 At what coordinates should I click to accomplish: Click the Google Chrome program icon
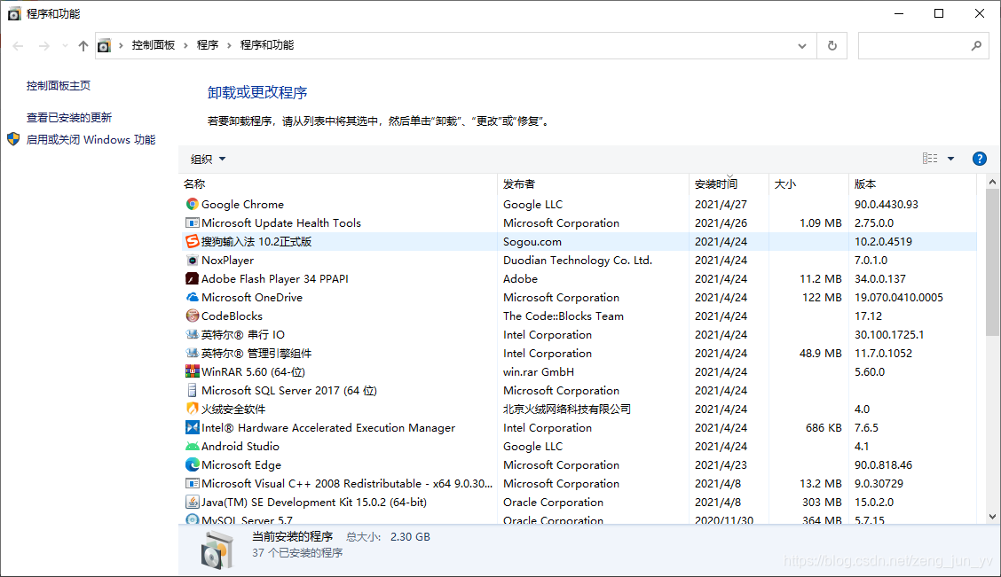[x=193, y=204]
